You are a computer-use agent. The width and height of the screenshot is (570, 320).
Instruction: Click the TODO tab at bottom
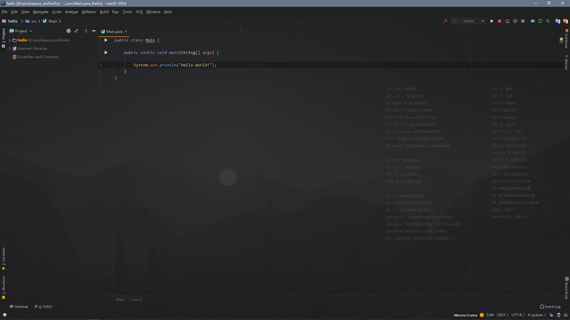[45, 307]
